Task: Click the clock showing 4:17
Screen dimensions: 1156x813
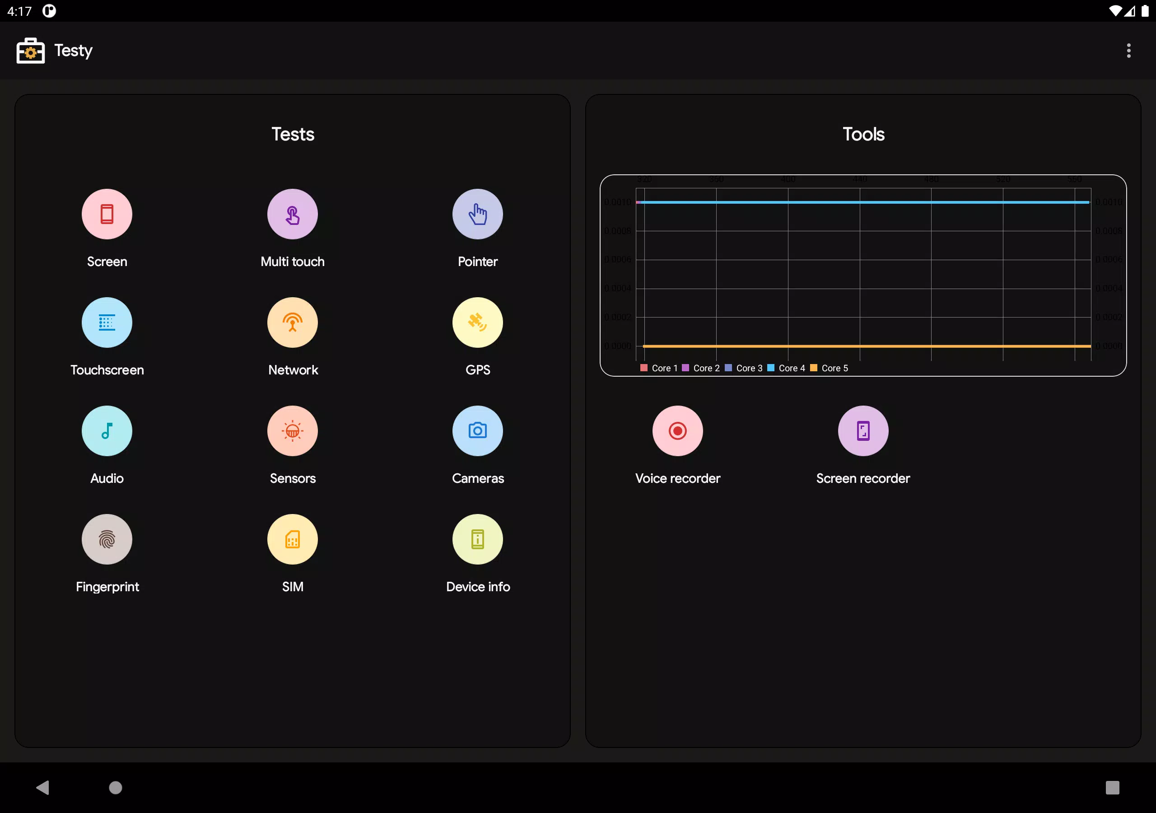Action: click(x=19, y=11)
